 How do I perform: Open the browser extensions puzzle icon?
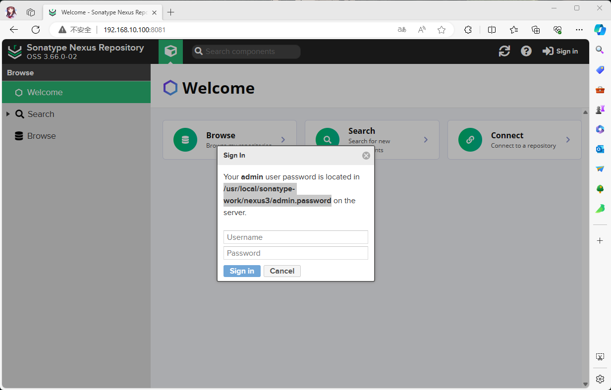click(468, 30)
